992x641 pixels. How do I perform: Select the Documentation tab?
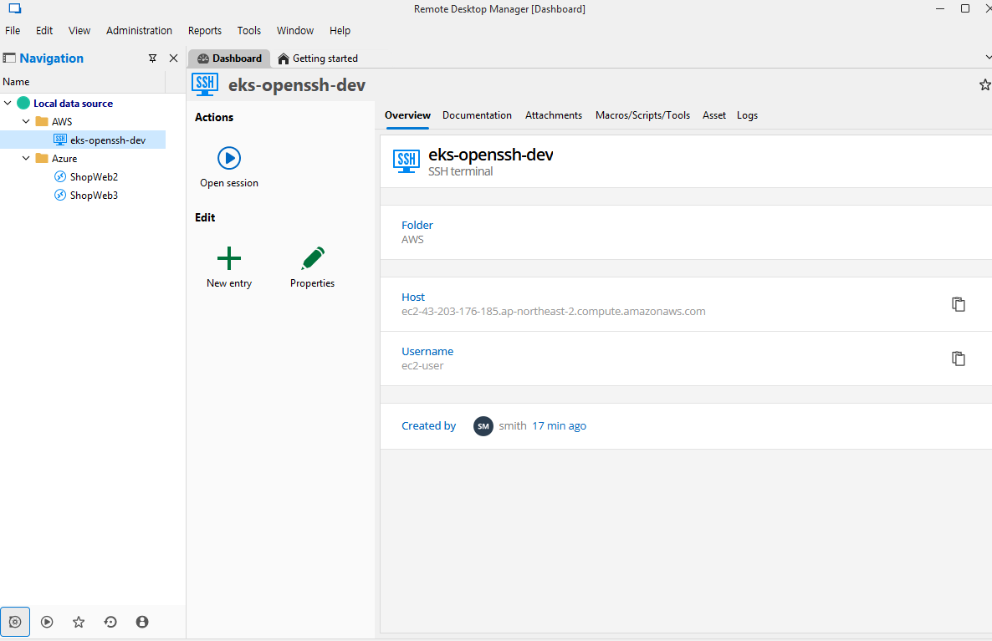click(477, 115)
